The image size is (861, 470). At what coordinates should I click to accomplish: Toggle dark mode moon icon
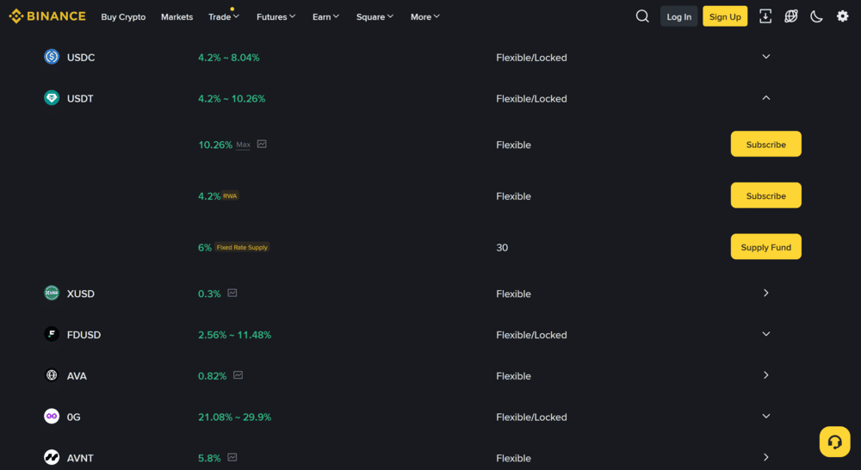[x=816, y=16]
